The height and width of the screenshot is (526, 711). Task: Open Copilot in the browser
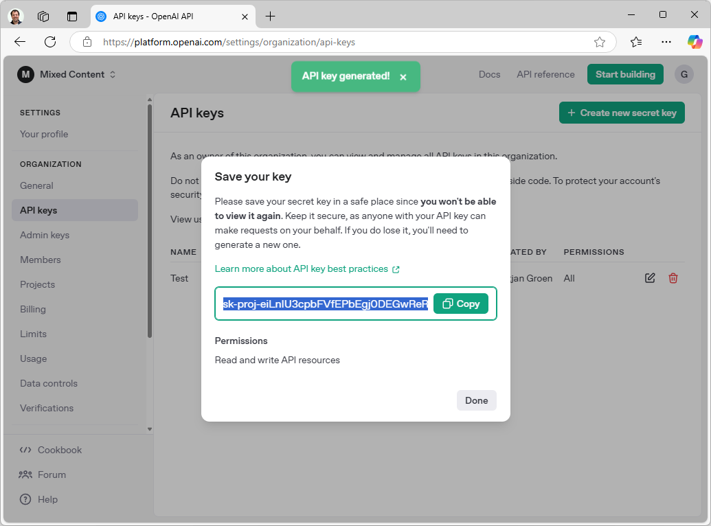tap(695, 42)
